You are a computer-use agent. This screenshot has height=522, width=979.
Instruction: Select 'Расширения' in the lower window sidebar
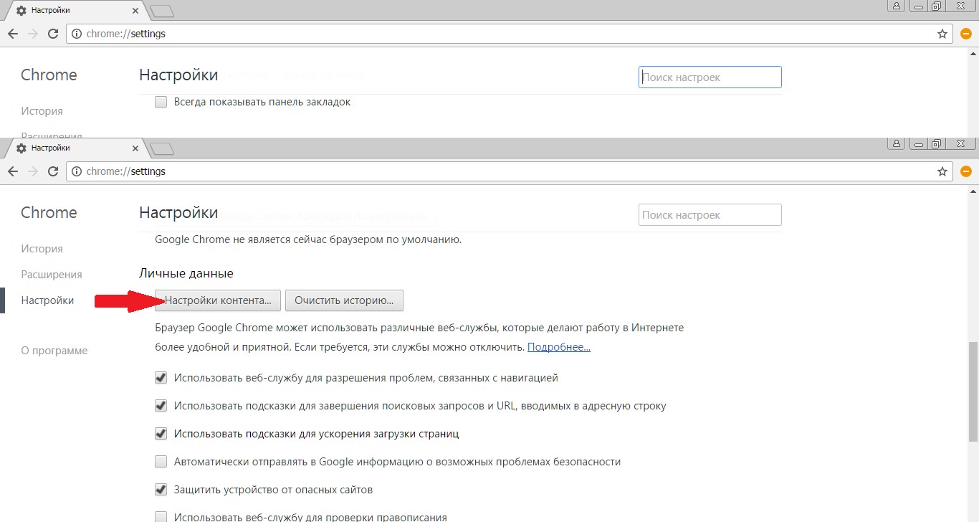(x=52, y=275)
